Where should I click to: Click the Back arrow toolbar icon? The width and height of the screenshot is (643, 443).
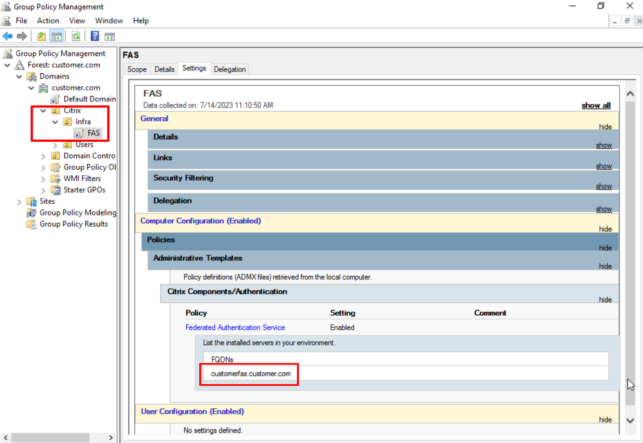point(8,36)
